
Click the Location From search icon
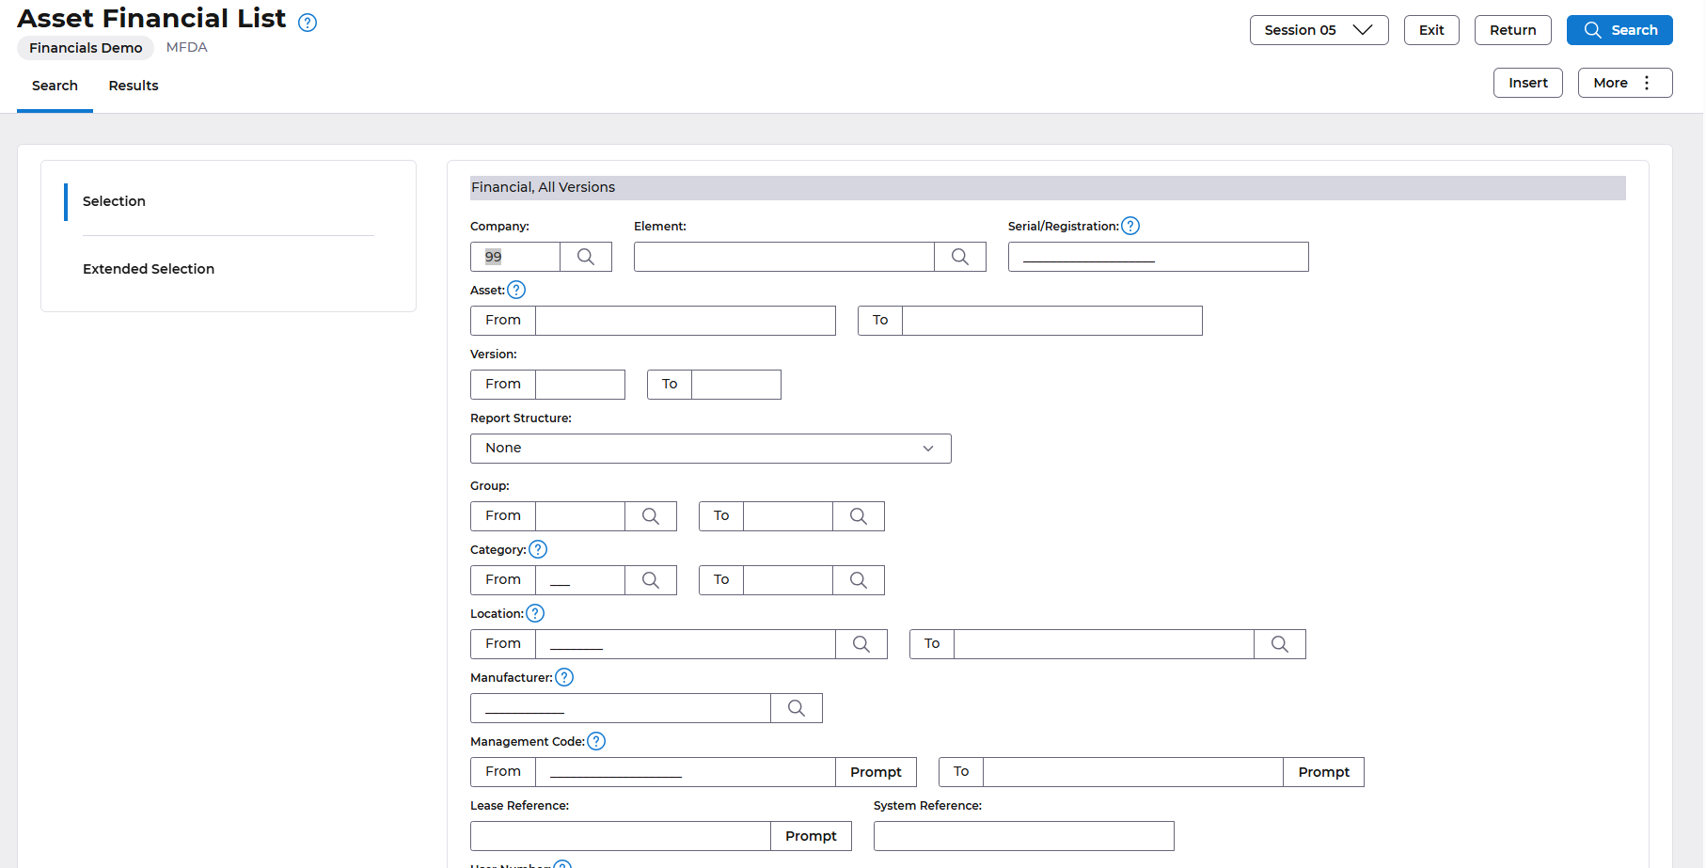[x=861, y=644]
